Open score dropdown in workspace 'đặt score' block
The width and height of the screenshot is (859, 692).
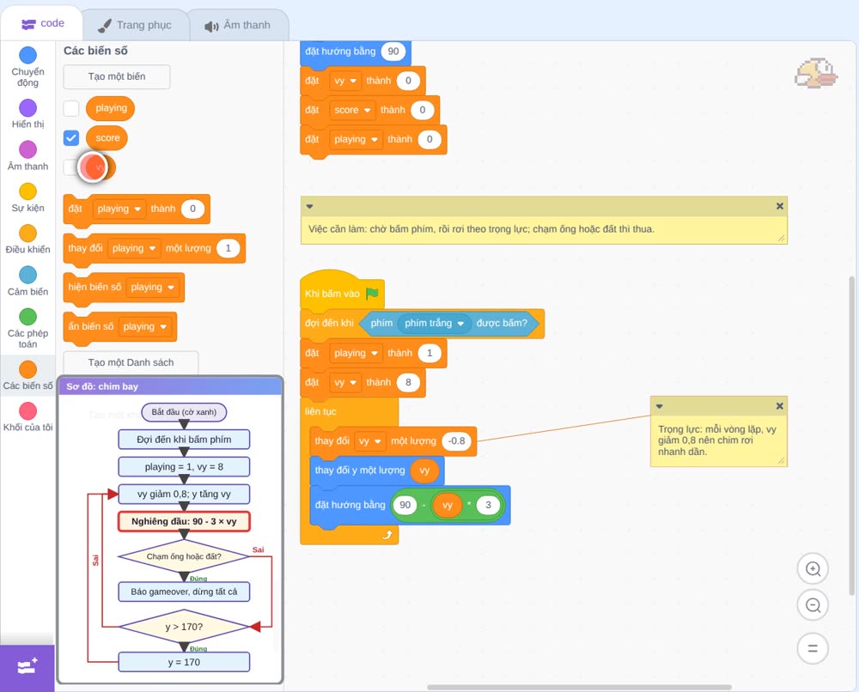coord(352,110)
